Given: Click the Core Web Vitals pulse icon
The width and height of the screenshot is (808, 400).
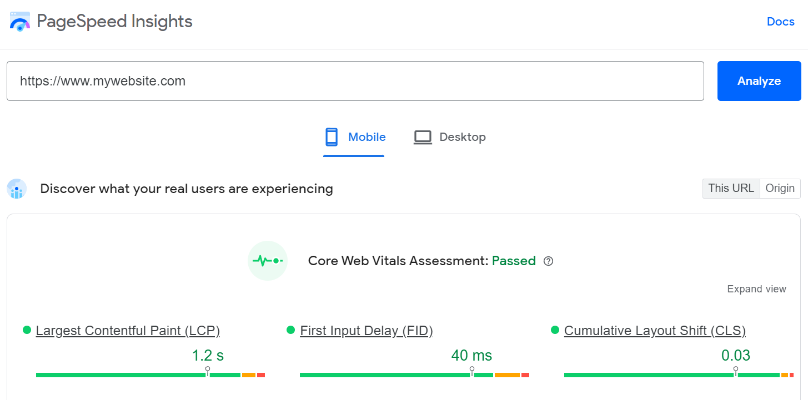Looking at the screenshot, I should click(268, 261).
